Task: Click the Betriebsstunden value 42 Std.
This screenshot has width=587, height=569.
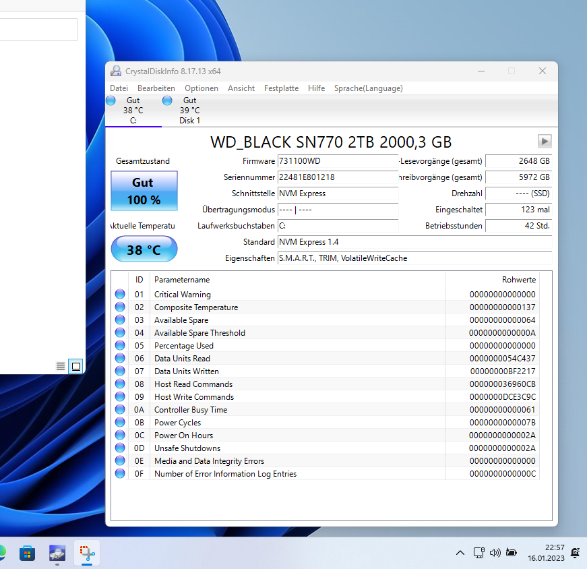Action: 518,225
